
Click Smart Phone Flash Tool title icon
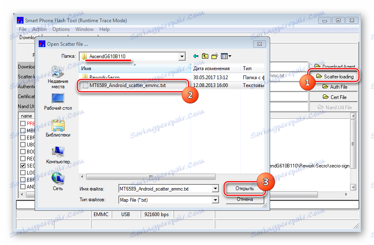[20, 20]
